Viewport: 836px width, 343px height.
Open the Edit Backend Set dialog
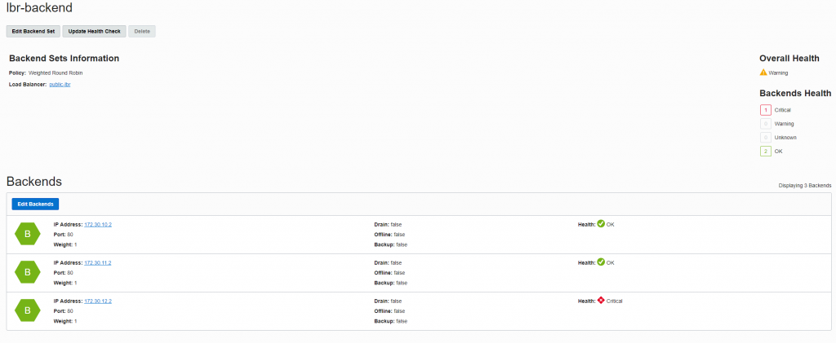click(33, 31)
